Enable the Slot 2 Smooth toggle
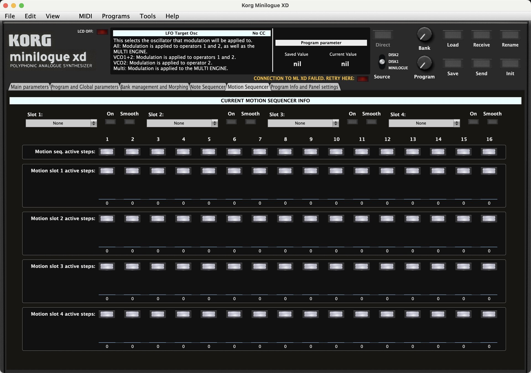 click(x=250, y=122)
